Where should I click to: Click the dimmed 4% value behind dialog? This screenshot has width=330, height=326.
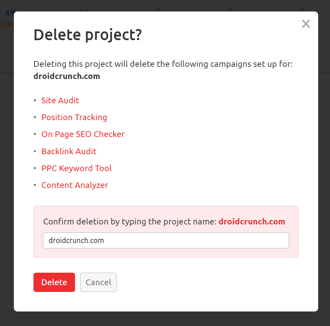tap(9, 13)
